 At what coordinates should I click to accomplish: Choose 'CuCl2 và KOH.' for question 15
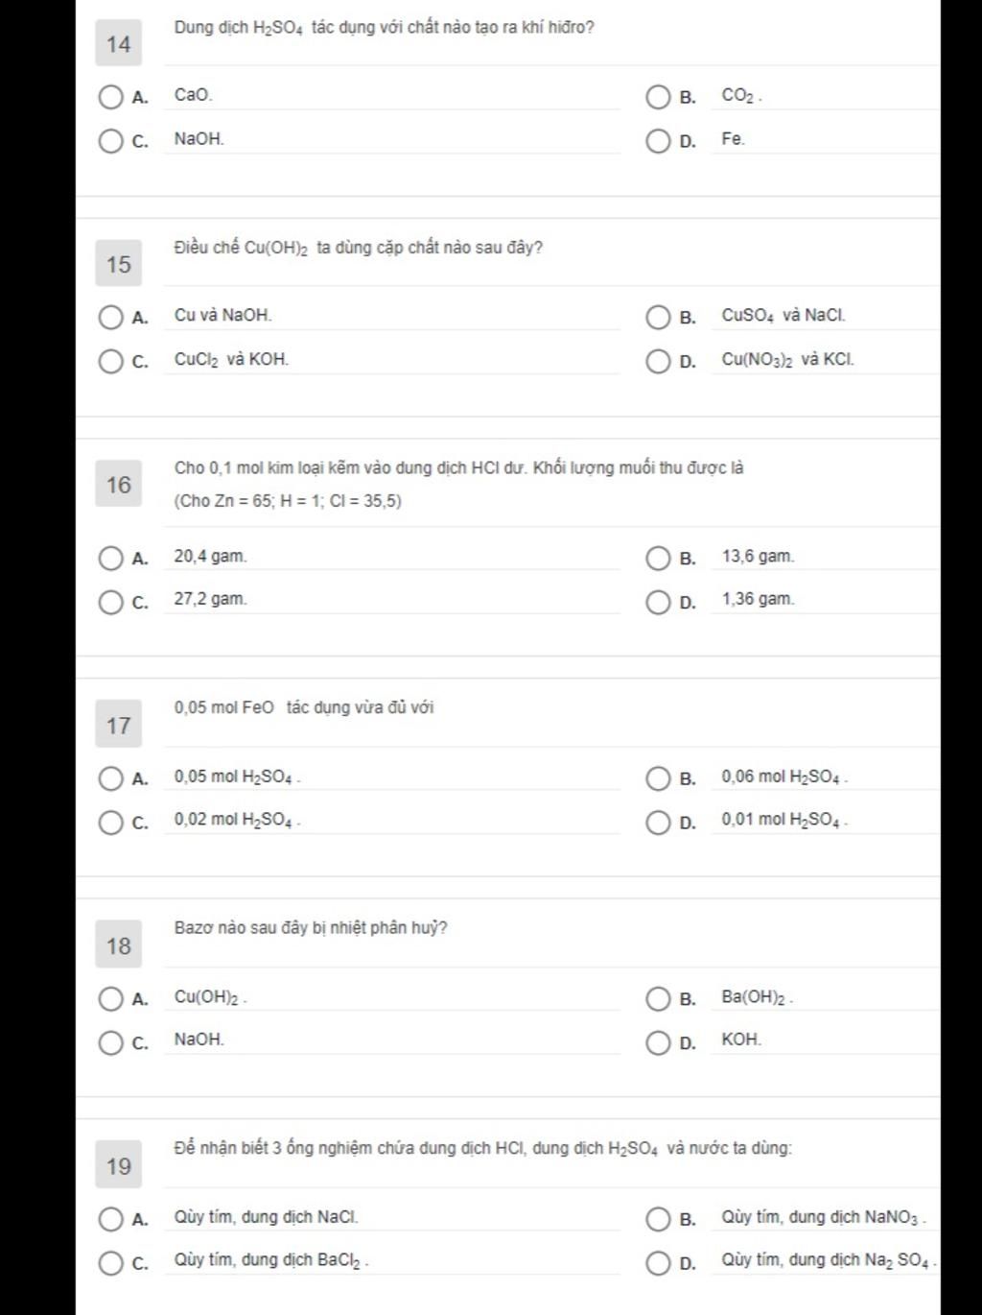(111, 361)
